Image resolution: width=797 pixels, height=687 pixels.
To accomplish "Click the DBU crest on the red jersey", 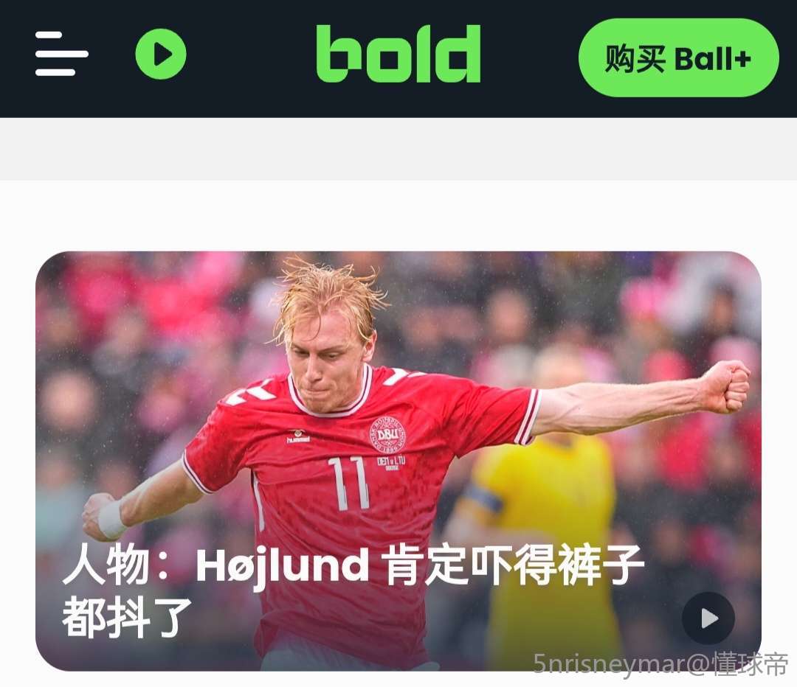I will pos(388,435).
